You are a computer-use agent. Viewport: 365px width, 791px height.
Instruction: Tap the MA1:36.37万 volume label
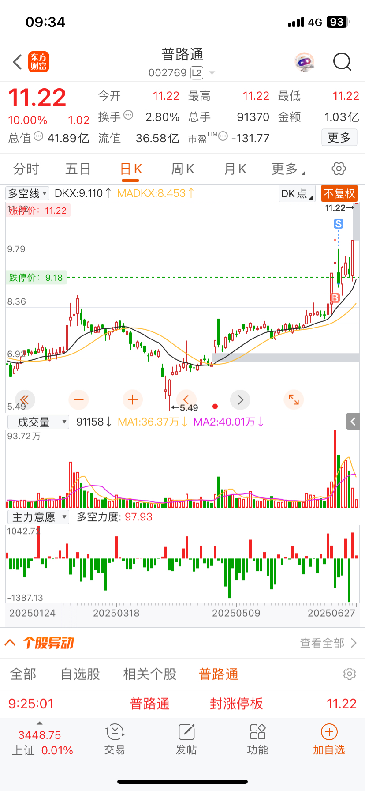coord(153,422)
